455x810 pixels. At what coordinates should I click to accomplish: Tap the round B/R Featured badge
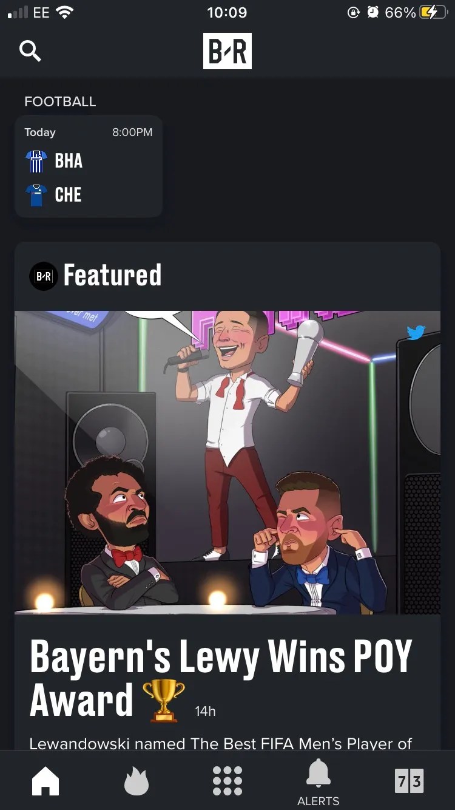44,276
